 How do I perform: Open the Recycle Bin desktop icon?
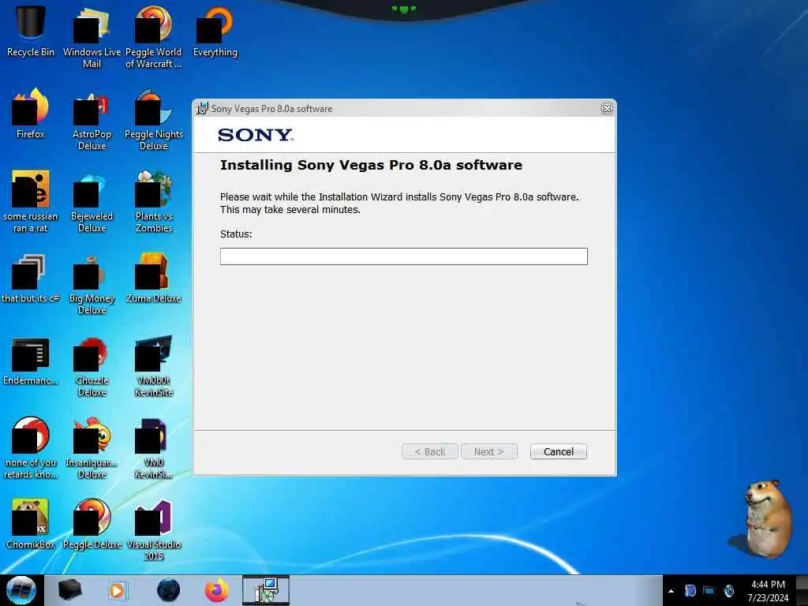[31, 31]
